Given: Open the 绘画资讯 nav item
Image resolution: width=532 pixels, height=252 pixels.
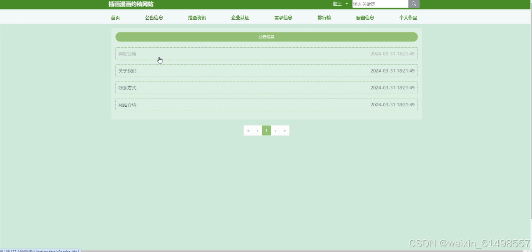Looking at the screenshot, I should pyautogui.click(x=197, y=18).
